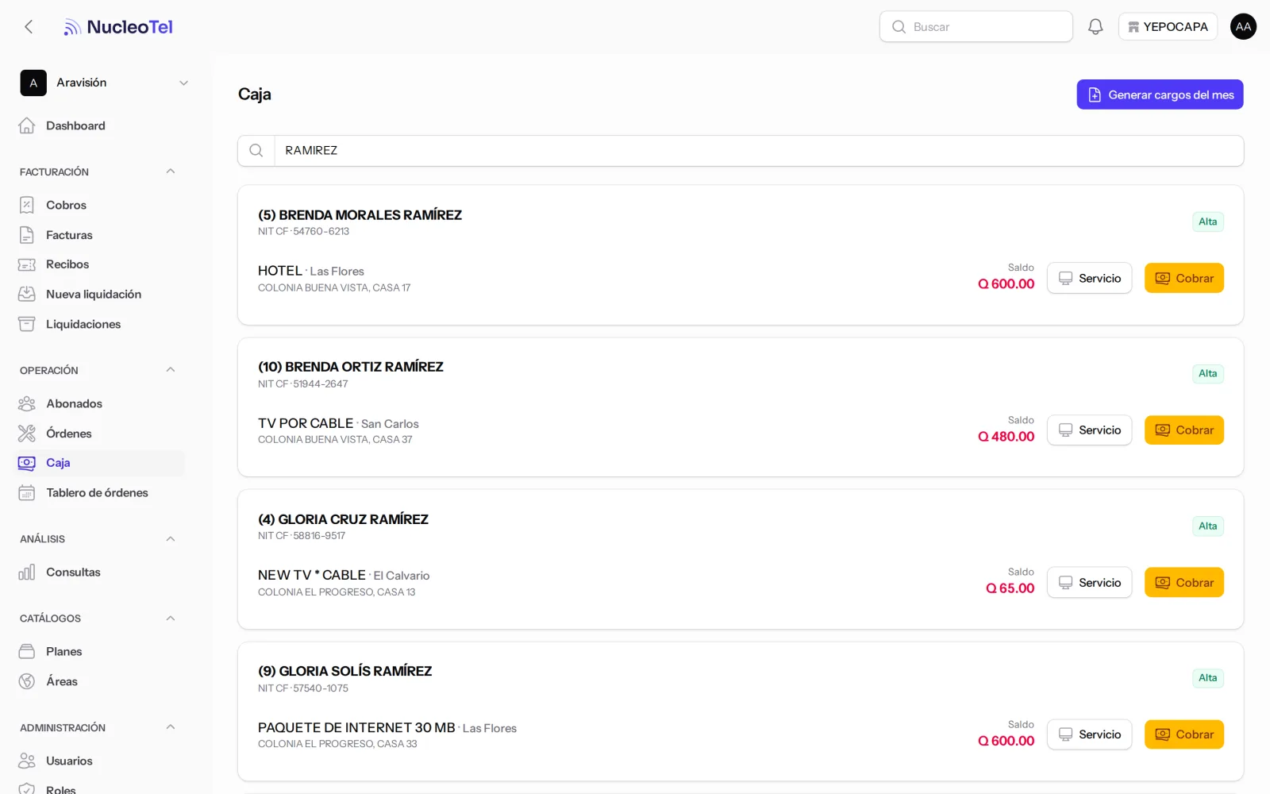Click the Nueva liquidación icon

point(27,294)
